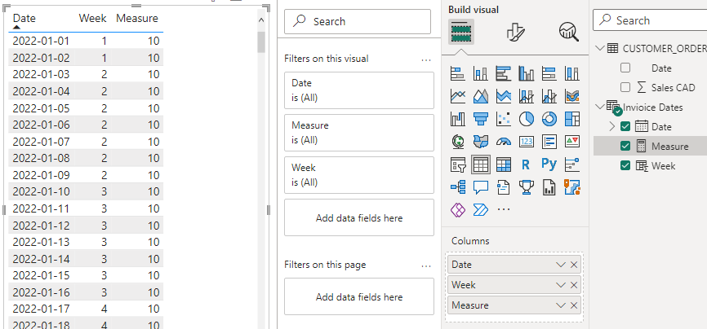Collapse the Invioice Dates table

pos(600,107)
